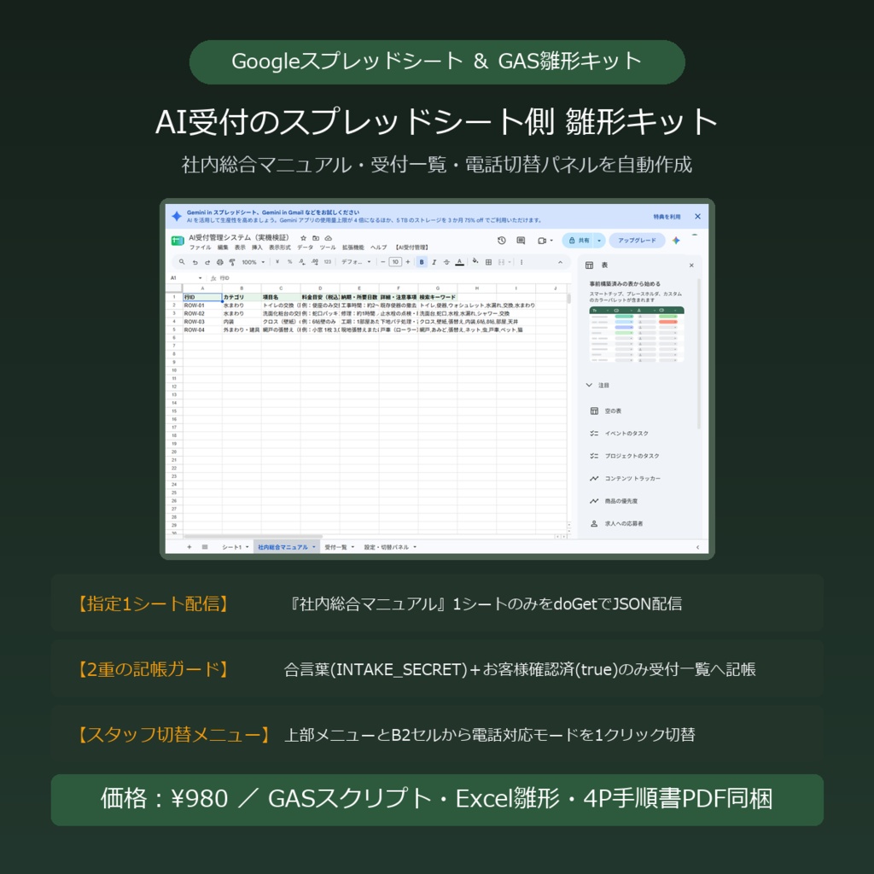Select cell ROW-03 in column A
Image resolution: width=874 pixels, height=874 pixels.
tap(202, 322)
